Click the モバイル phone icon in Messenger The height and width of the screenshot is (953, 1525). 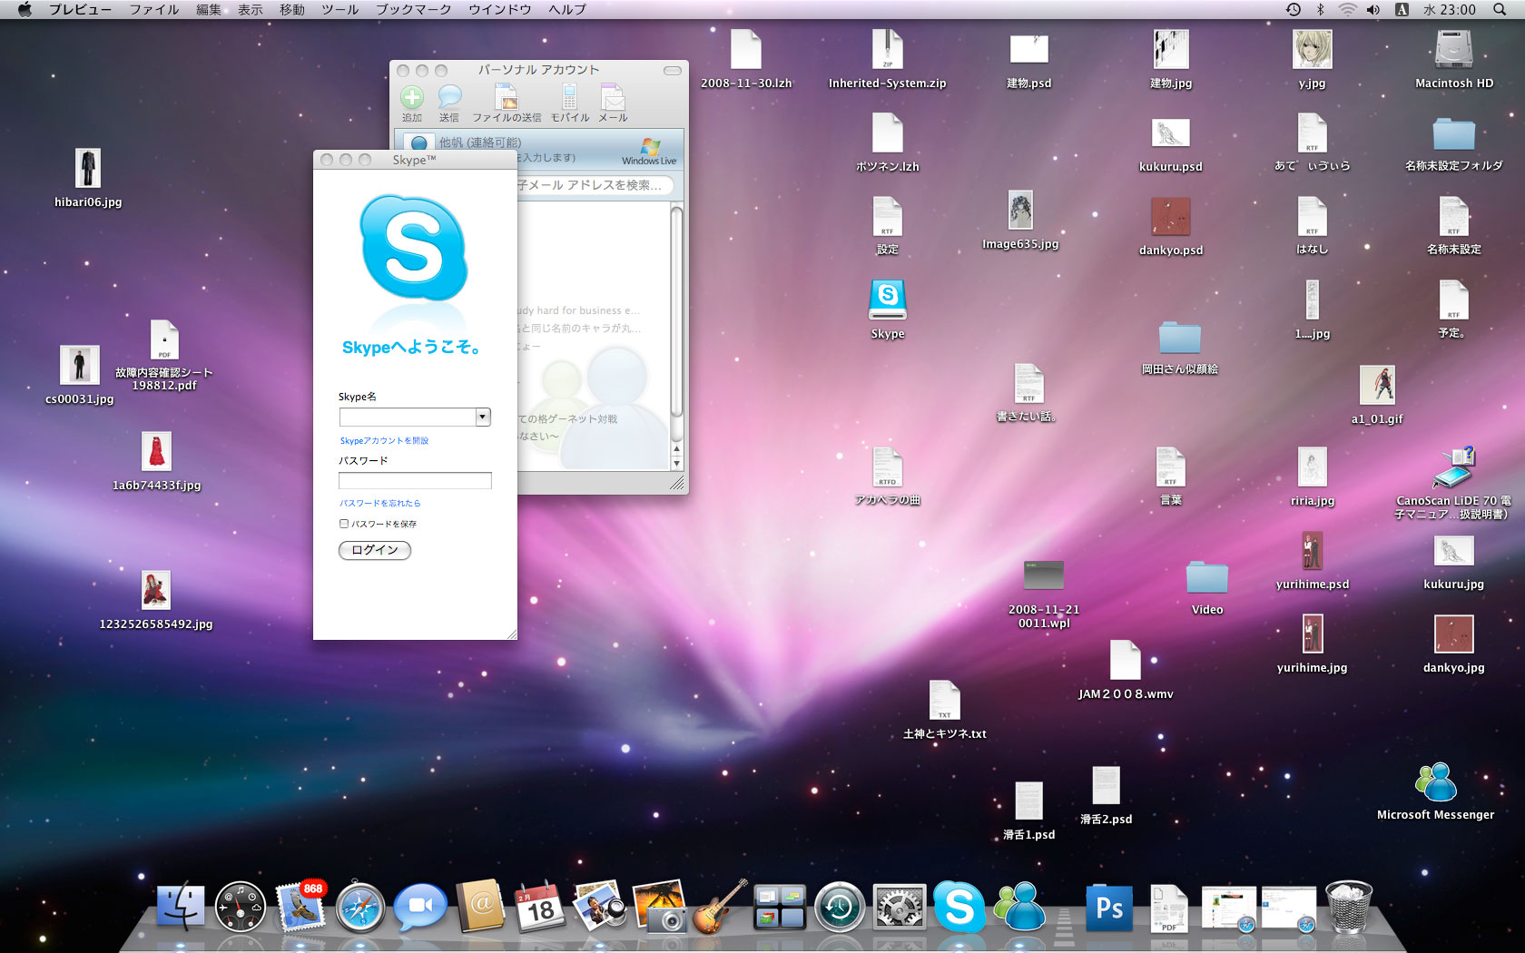569,97
